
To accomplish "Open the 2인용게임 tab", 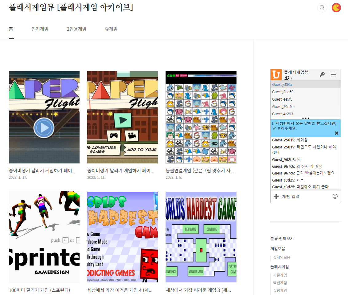I will [x=76, y=29].
